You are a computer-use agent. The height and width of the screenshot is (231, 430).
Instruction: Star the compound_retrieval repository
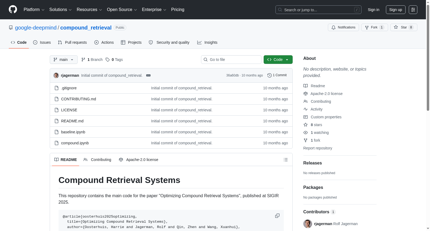[404, 27]
